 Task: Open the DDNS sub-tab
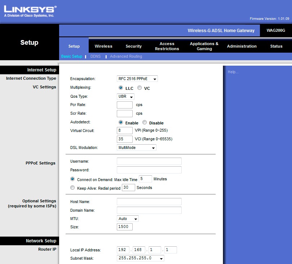click(x=95, y=56)
